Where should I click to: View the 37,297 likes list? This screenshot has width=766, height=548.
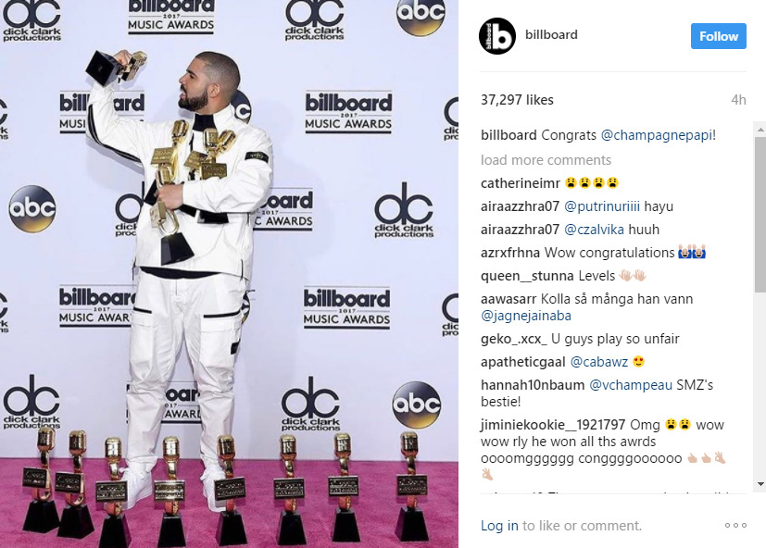click(x=517, y=100)
